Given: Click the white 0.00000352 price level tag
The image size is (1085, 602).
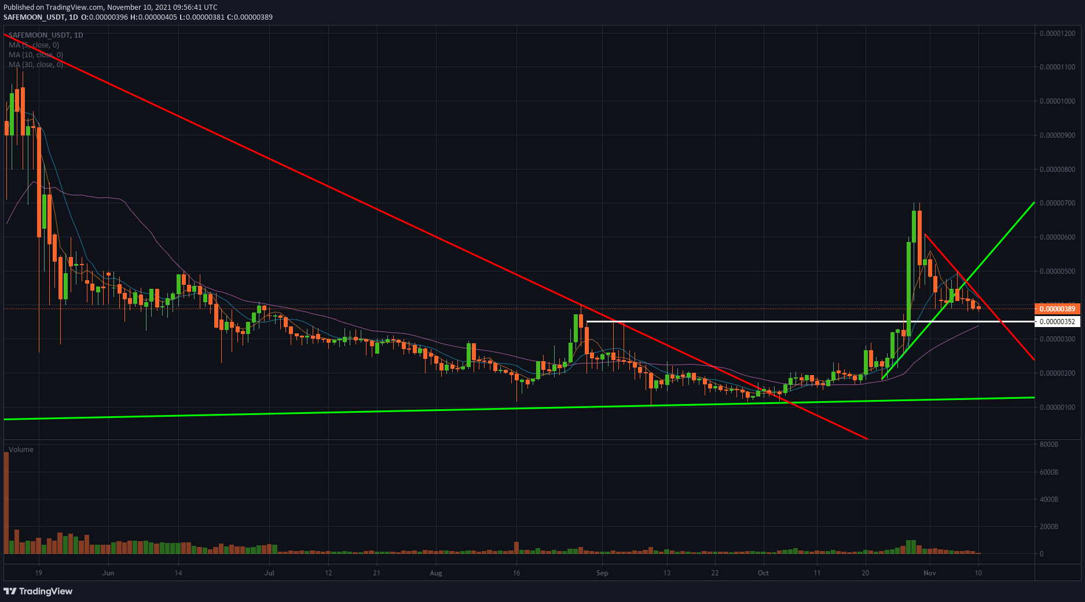Looking at the screenshot, I should point(1057,322).
